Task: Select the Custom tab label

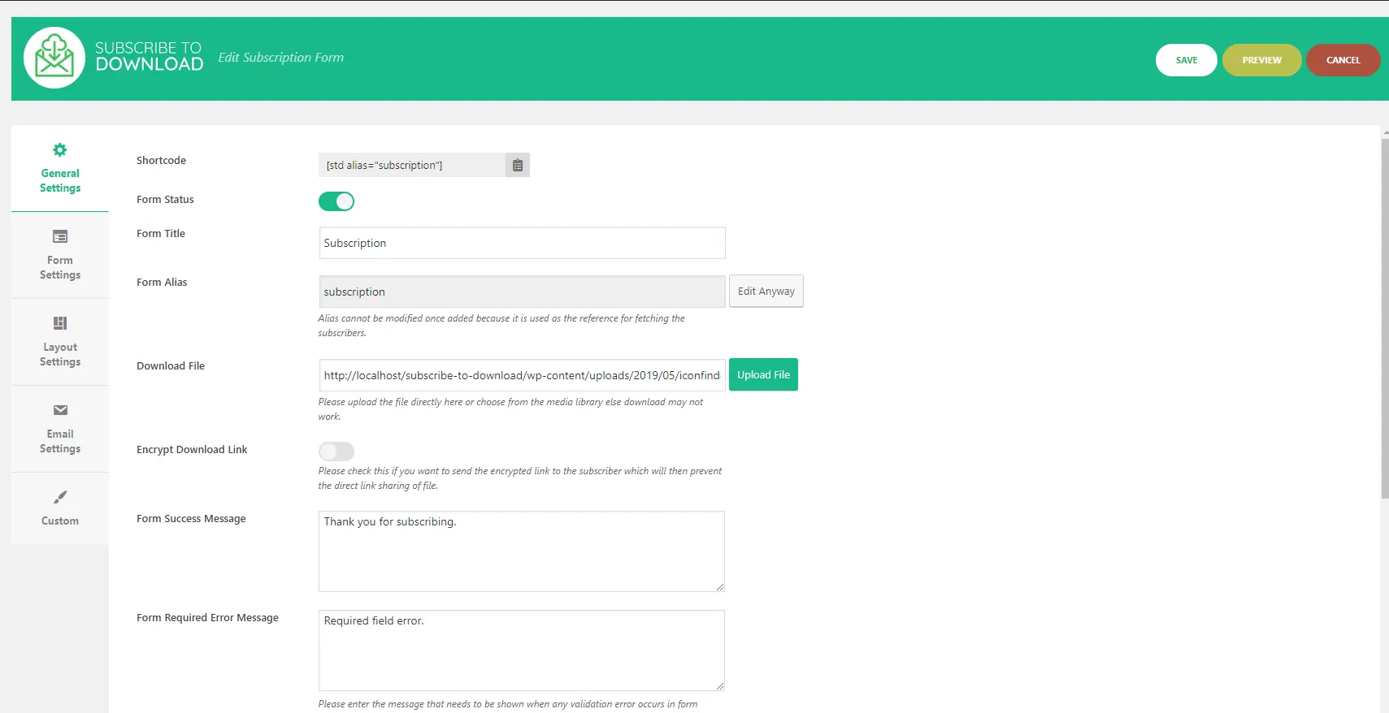Action: click(60, 521)
